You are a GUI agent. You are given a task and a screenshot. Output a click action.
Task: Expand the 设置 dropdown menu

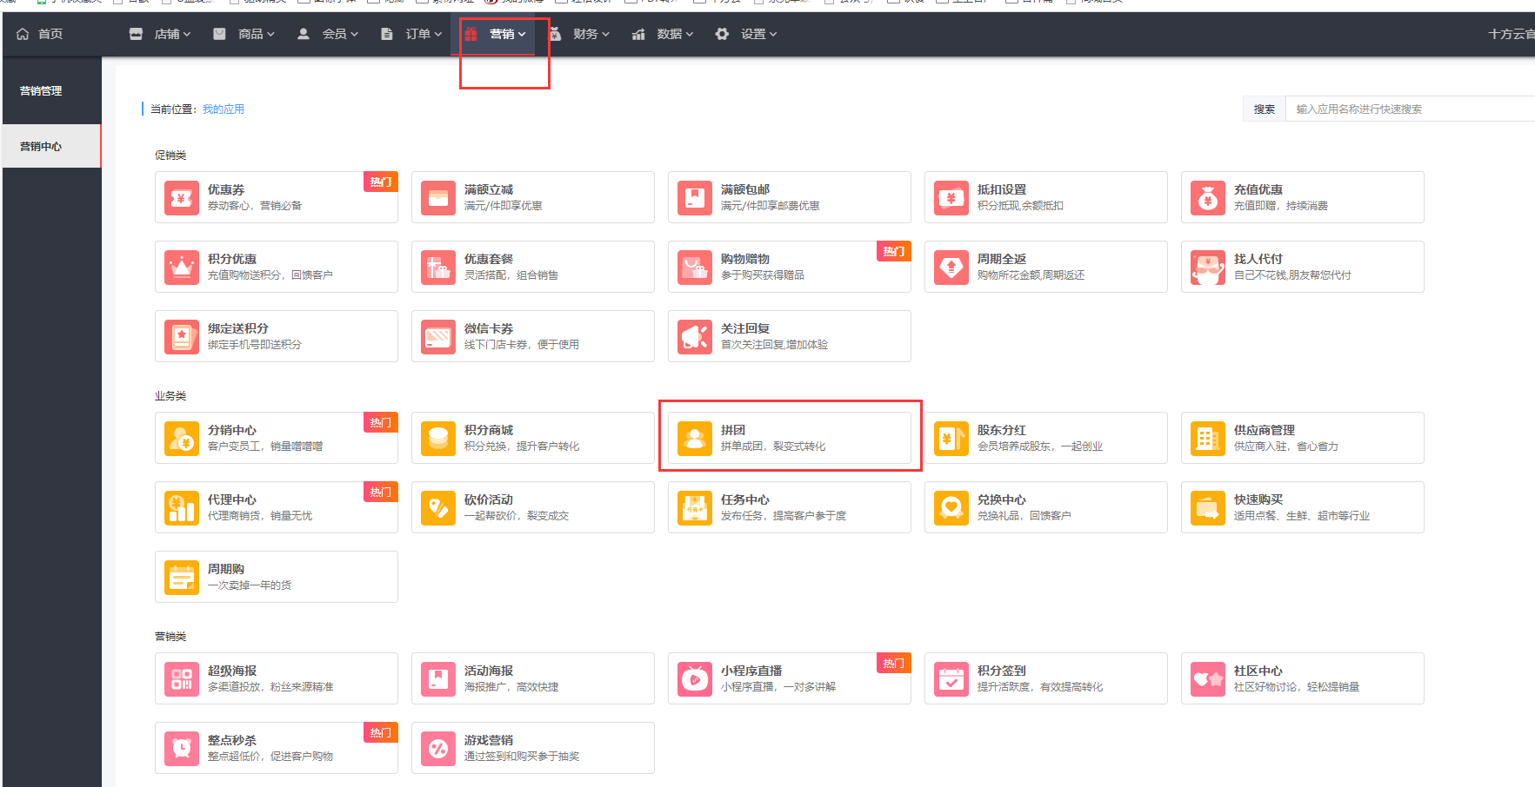(746, 34)
